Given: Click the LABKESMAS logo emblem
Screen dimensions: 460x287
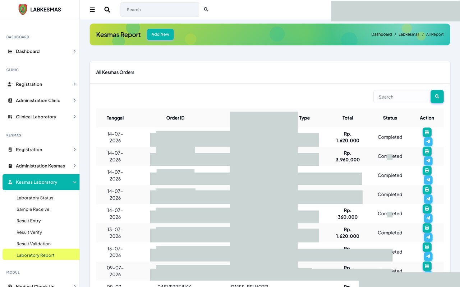Looking at the screenshot, I should coord(23,10).
